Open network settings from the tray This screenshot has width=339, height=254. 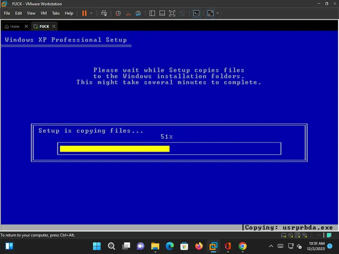point(291,246)
